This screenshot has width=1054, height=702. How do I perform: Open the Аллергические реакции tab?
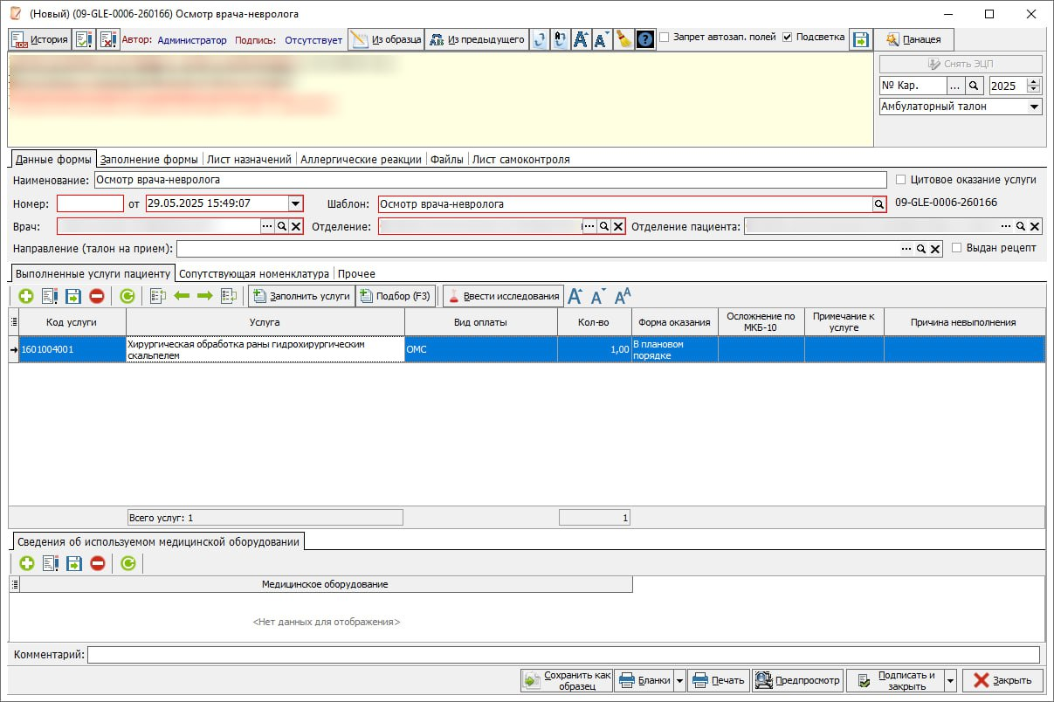click(x=361, y=160)
